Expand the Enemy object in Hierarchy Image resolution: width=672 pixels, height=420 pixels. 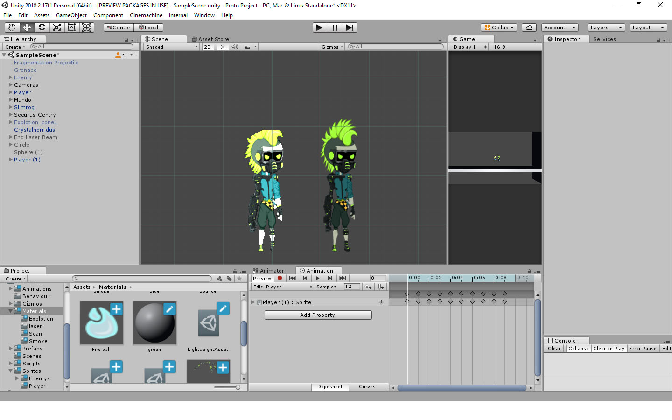11,77
